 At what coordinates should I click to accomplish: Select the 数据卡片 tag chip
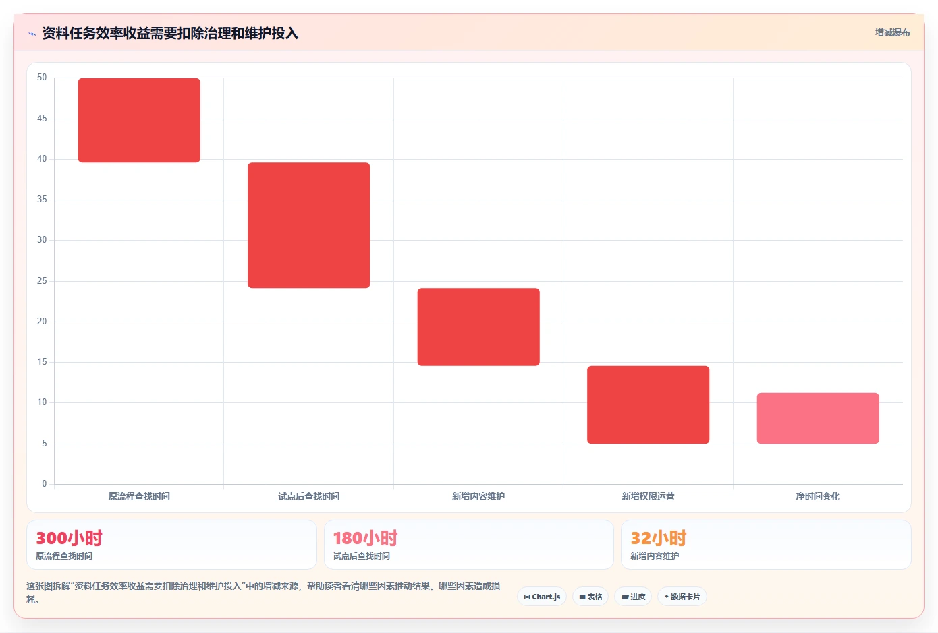tap(682, 597)
